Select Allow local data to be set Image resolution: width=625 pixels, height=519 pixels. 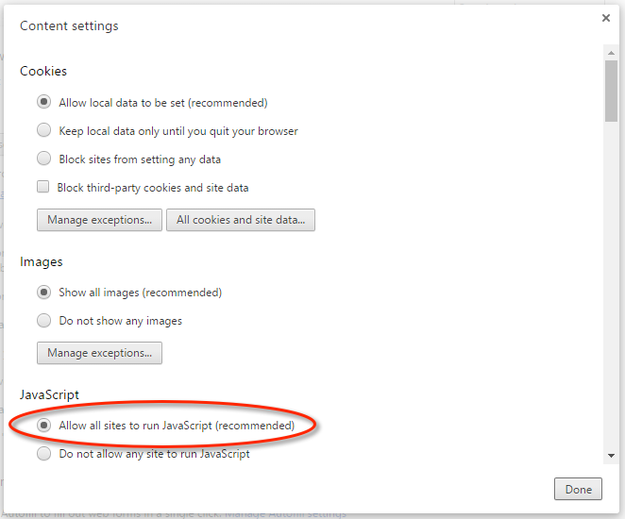(x=44, y=103)
